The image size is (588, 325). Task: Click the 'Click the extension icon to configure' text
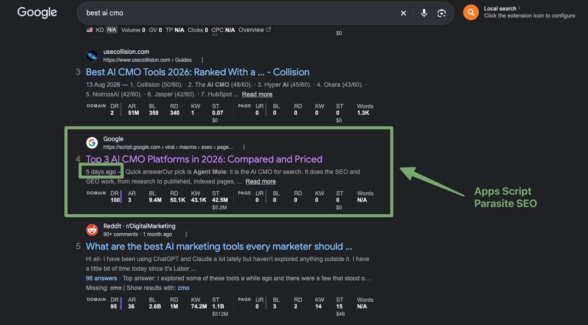pos(530,16)
